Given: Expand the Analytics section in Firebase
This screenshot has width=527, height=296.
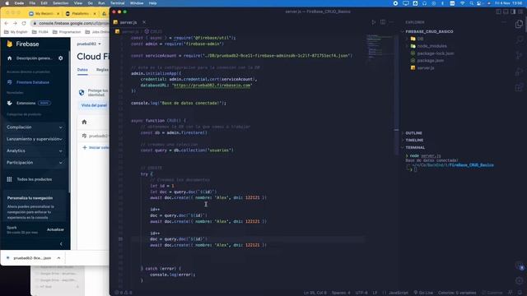Looking at the screenshot, I should click(x=35, y=150).
